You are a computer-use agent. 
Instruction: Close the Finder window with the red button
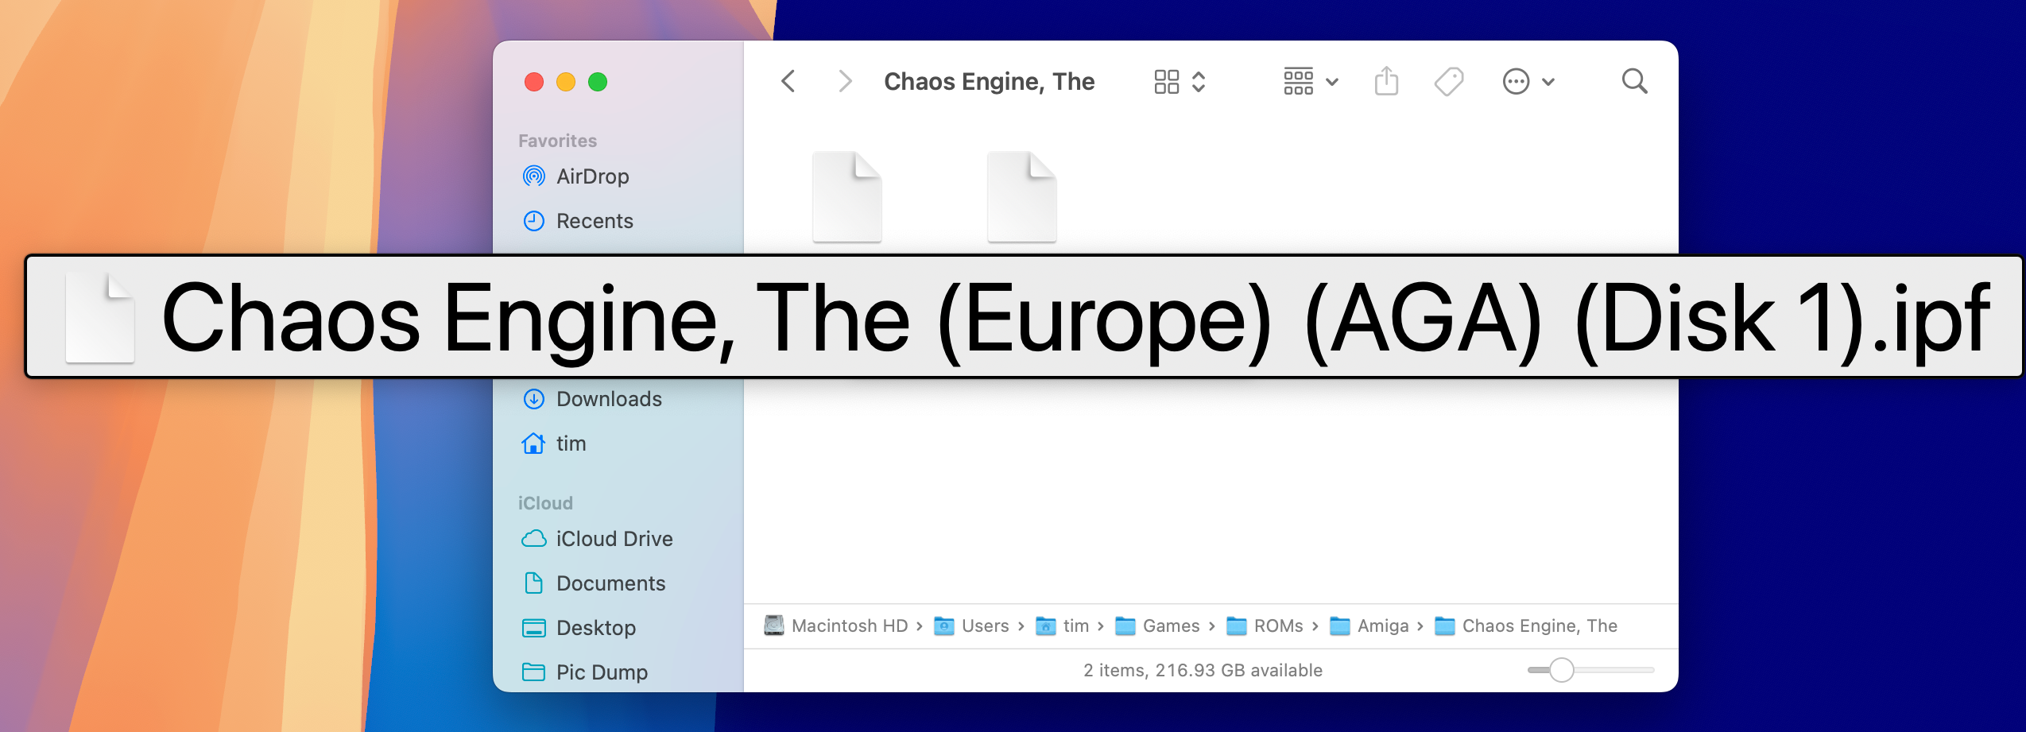pos(534,82)
